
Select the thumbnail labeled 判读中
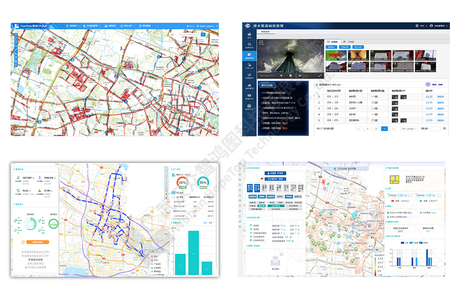tap(336, 55)
